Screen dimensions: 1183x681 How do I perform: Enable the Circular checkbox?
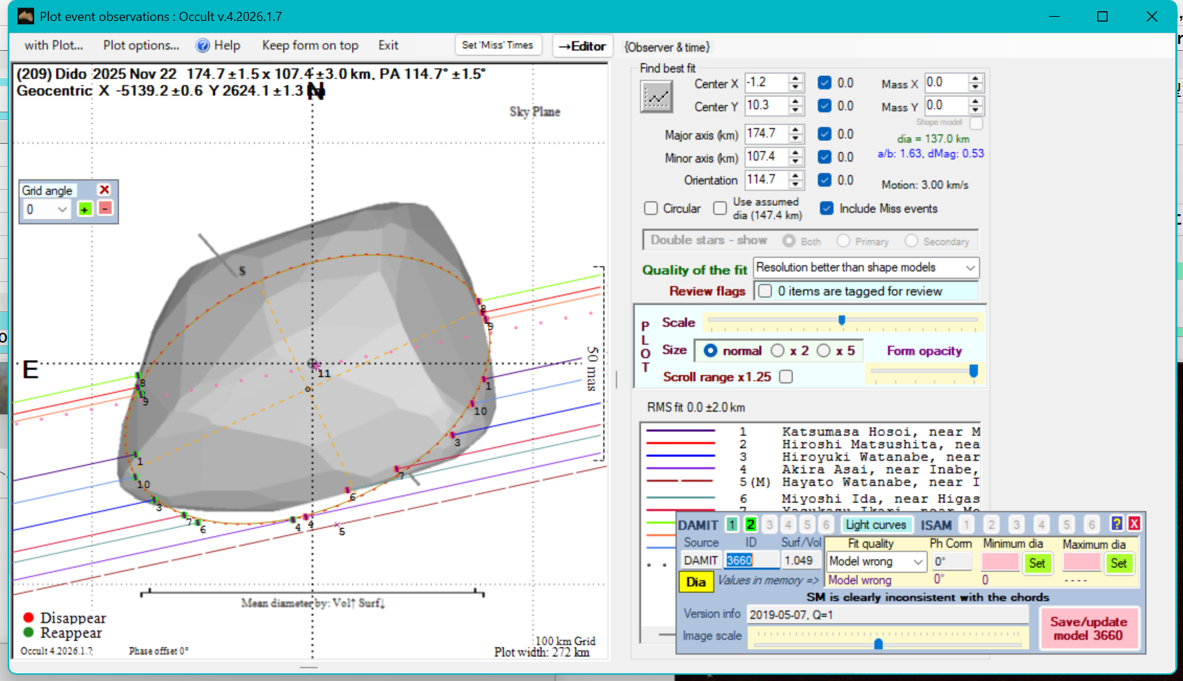coord(651,209)
